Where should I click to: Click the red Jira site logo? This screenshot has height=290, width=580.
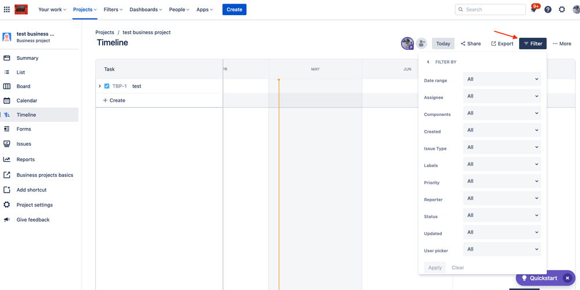point(21,10)
